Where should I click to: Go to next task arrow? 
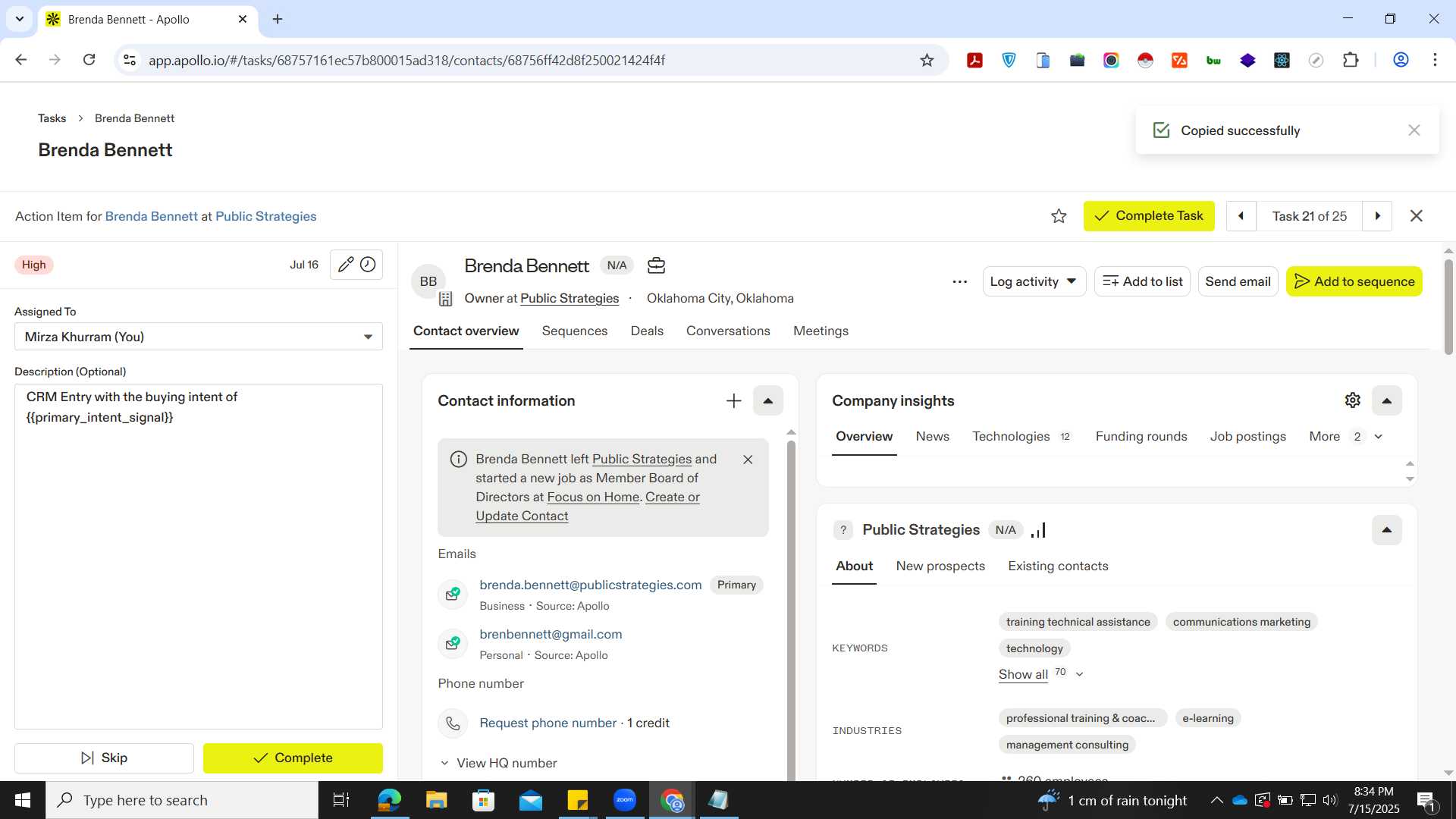1377,216
